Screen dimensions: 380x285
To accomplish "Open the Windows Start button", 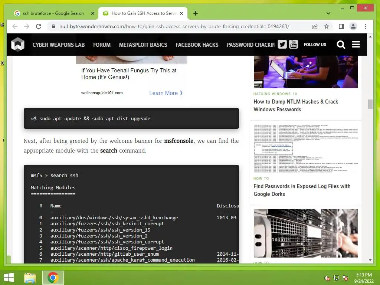I will [x=9, y=278].
